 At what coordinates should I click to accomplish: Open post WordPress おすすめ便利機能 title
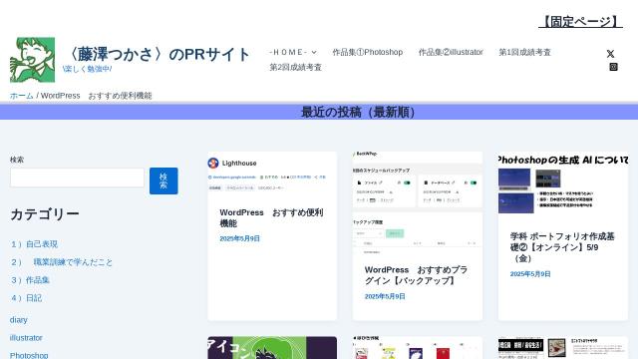coord(271,217)
